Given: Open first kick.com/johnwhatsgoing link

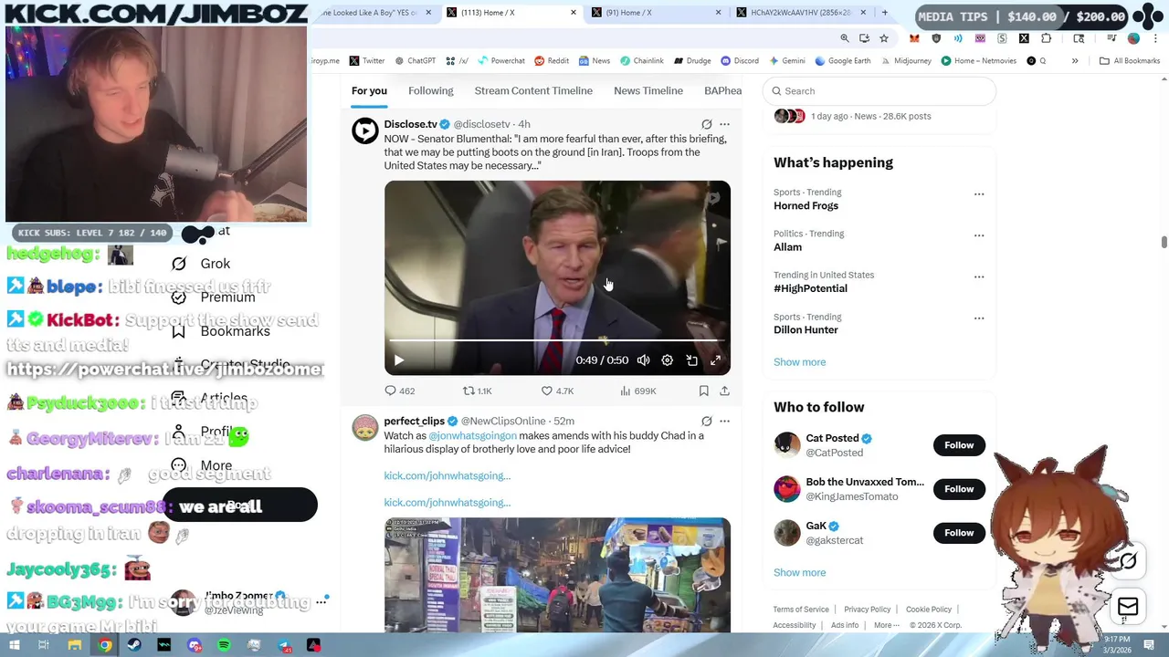Looking at the screenshot, I should [x=447, y=475].
